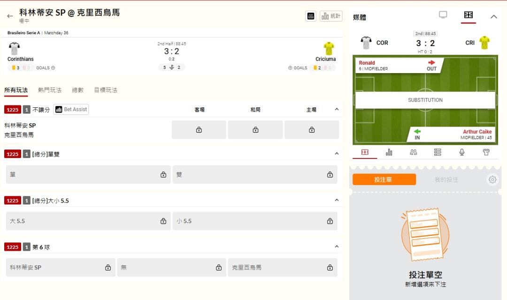Open bet slip settings gear
The image size is (507, 300).
[x=492, y=180]
